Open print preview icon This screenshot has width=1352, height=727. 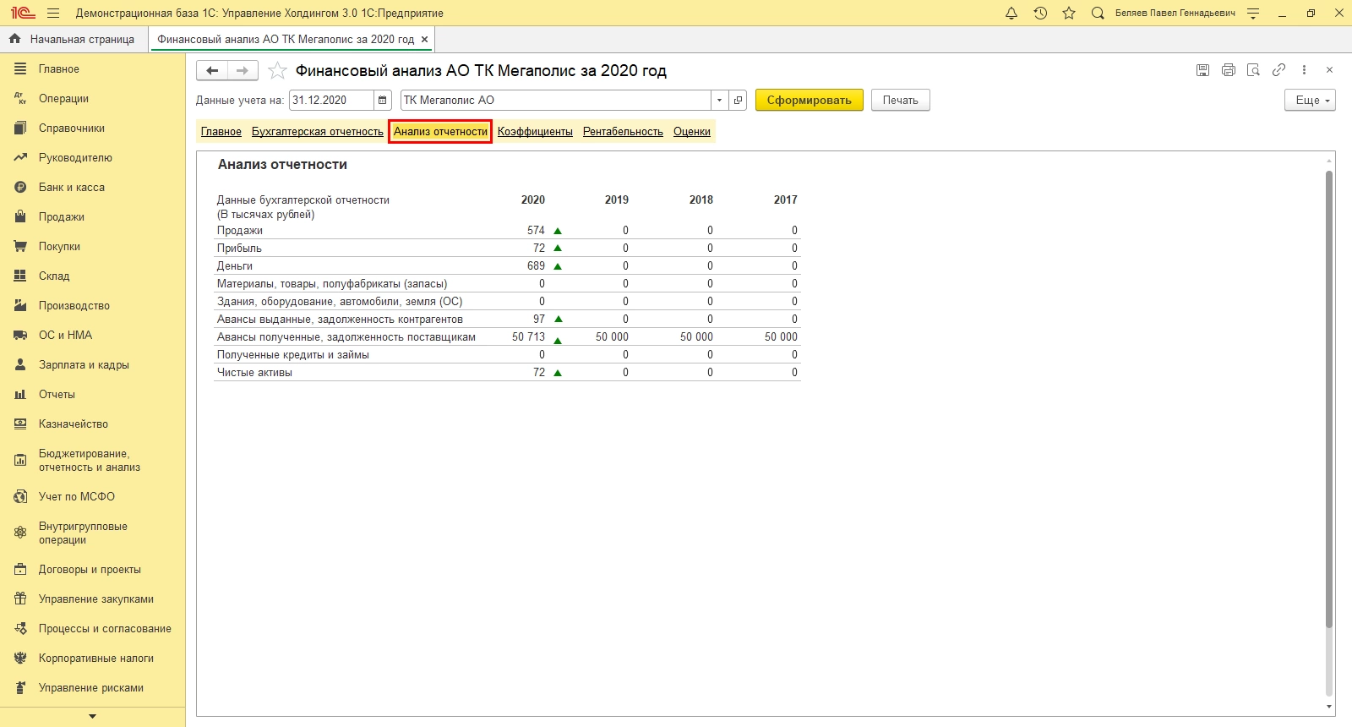coord(1253,70)
